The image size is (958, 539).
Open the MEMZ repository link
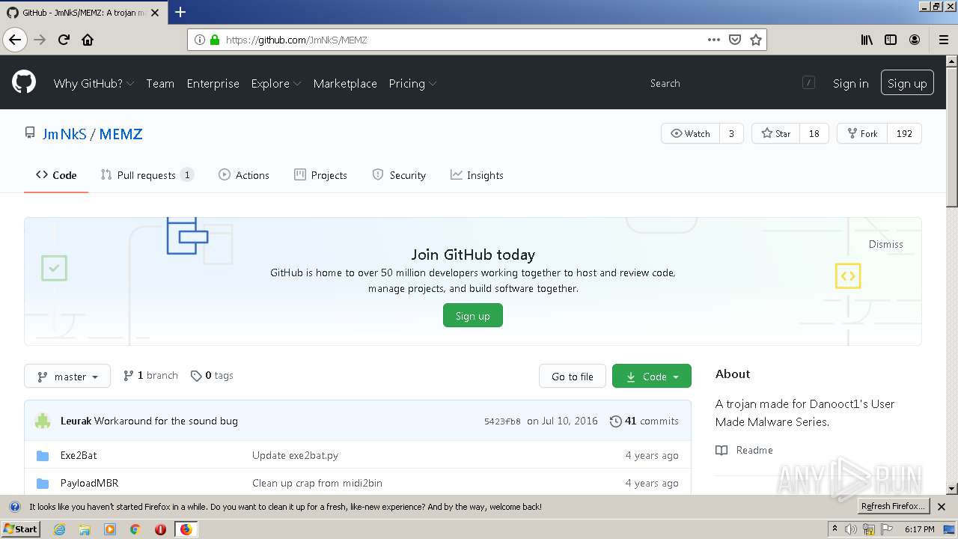120,134
